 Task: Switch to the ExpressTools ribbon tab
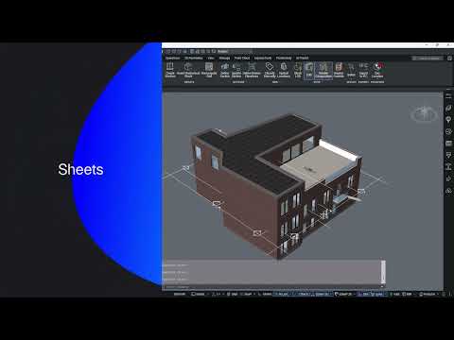263,58
